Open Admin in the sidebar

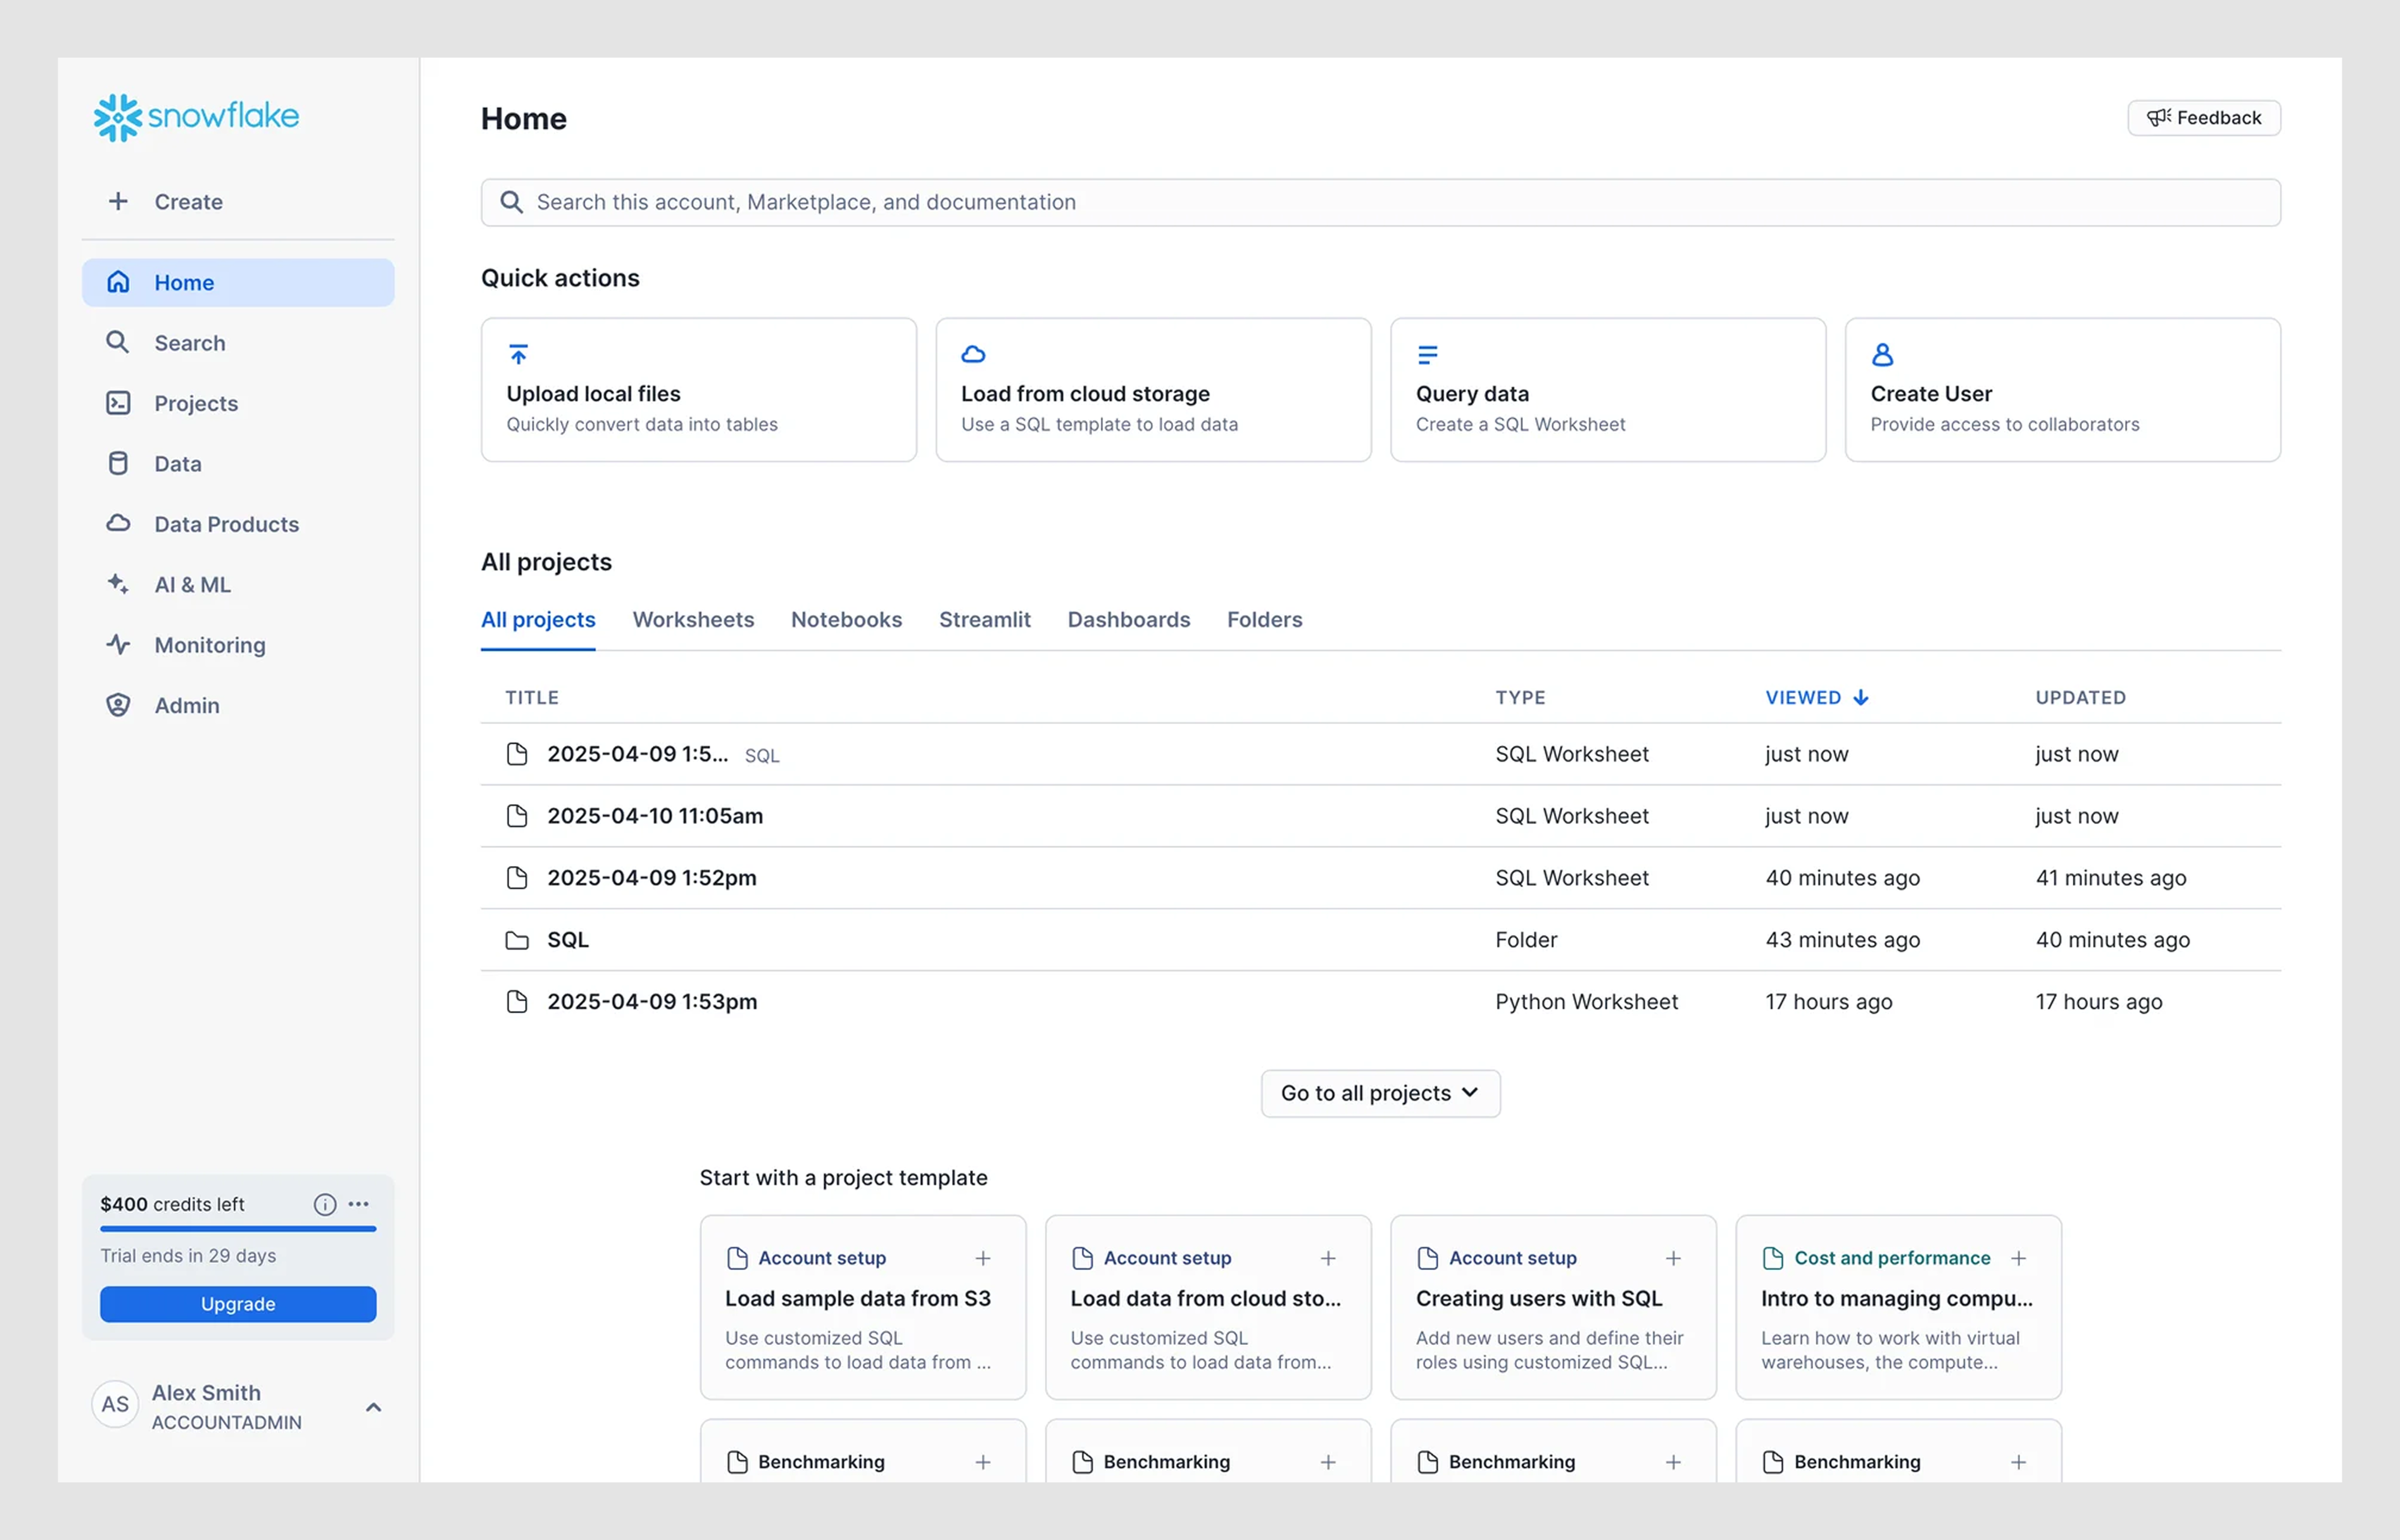[x=238, y=705]
